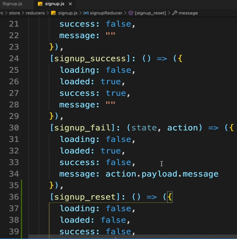Open the [signup_reset] breadcrumb
The height and width of the screenshot is (239, 237).
(x=150, y=13)
